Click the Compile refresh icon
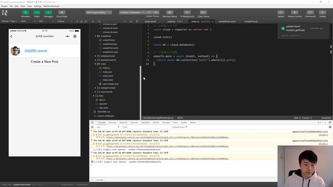Viewport: 333px width, 187px height. click(x=149, y=12)
